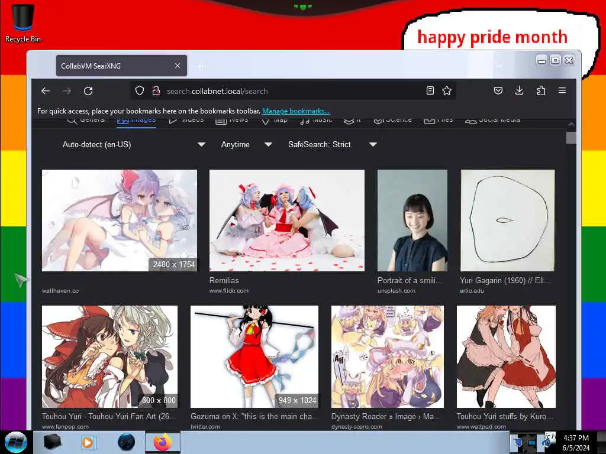Switch to the Music search category
Viewport: 606px width, 454px height.
[316, 121]
